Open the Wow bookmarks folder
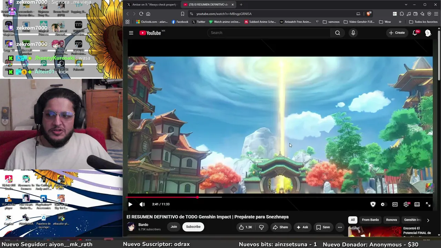Viewport: 441px width, 248px height. 385,22
